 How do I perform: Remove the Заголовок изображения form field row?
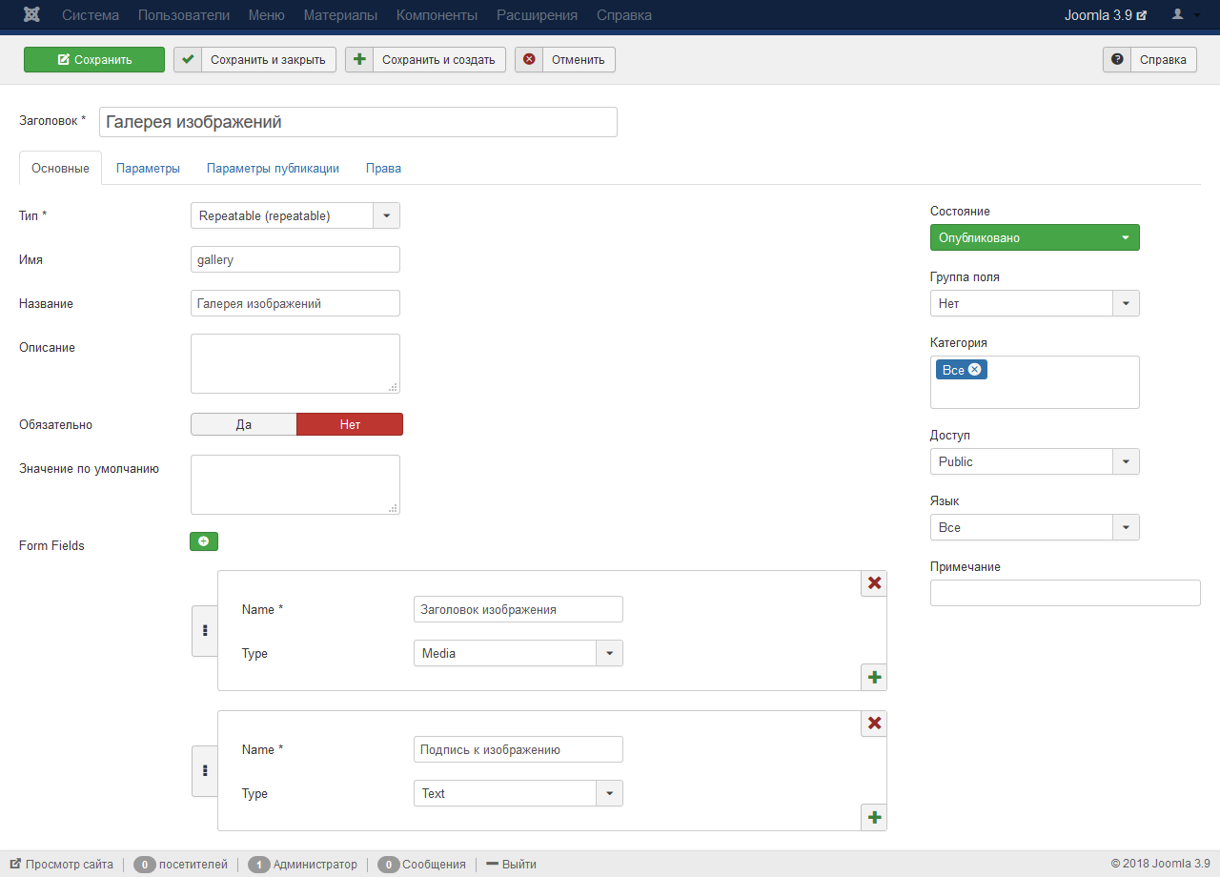pos(874,583)
